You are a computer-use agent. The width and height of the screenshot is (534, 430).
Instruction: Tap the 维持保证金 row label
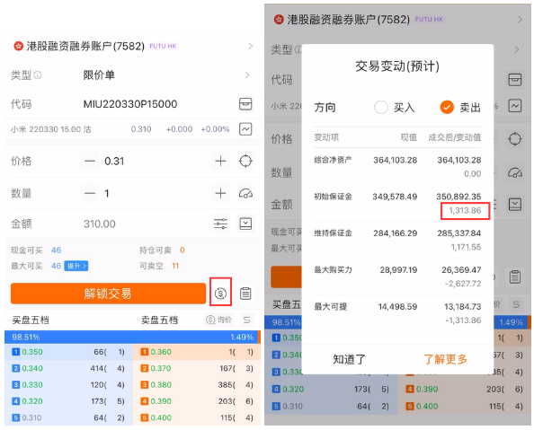coord(333,233)
